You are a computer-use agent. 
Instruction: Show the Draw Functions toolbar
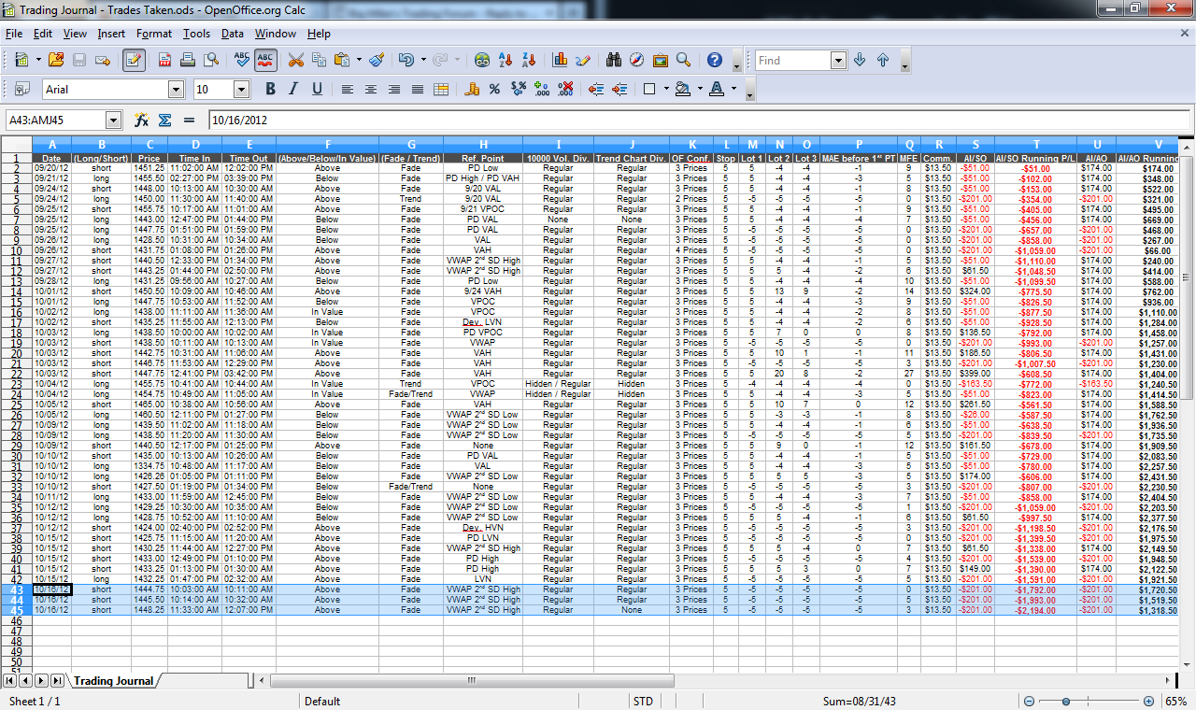point(583,61)
